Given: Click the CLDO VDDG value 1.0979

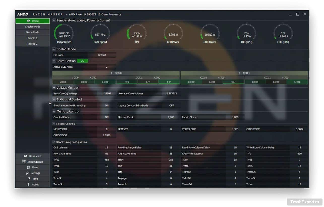Looking at the screenshot, I should [x=107, y=135].
